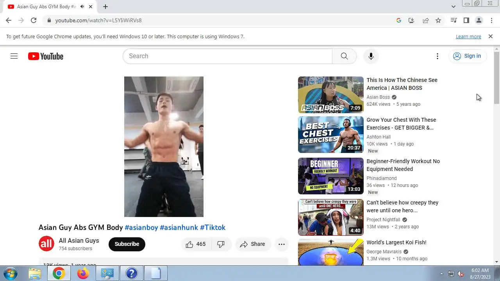Screen dimensions: 500x281
Task: Open 'Beginner-Friendly Workout No Equipment Needed' title
Action: 403,165
